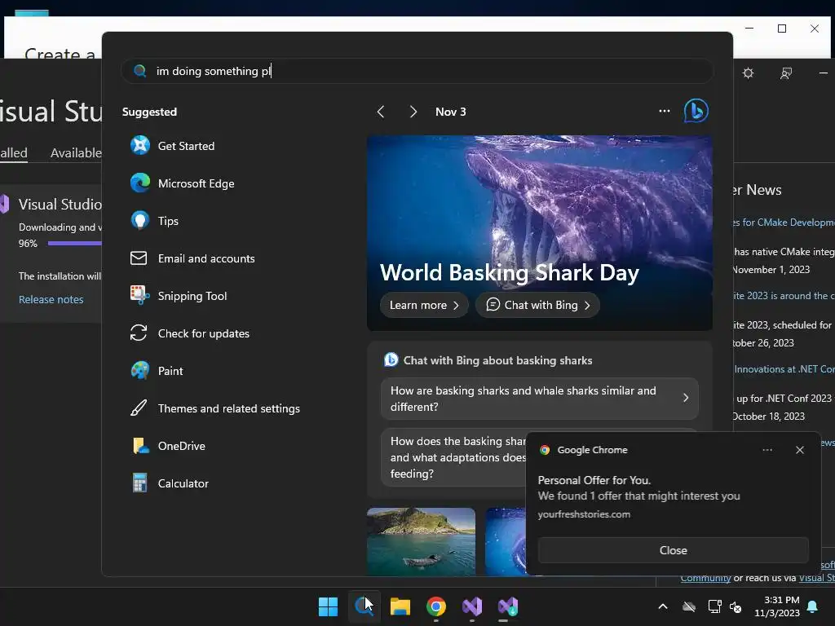The width and height of the screenshot is (835, 626).
Task: Open Check for updates suggestion
Action: [x=190, y=333]
